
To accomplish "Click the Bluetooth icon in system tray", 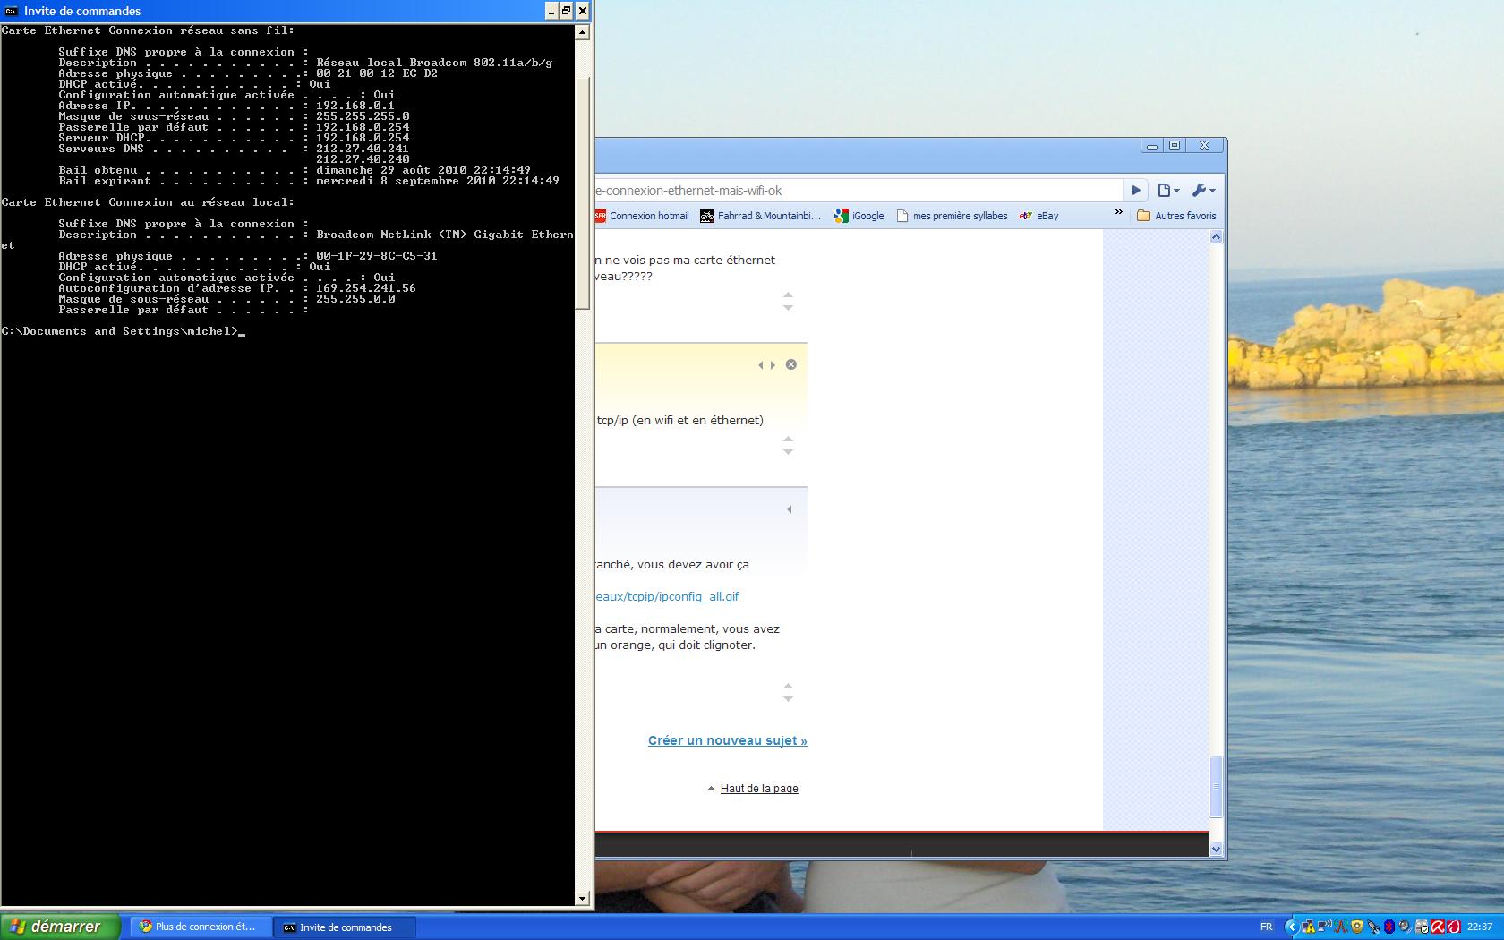I will click(1389, 927).
